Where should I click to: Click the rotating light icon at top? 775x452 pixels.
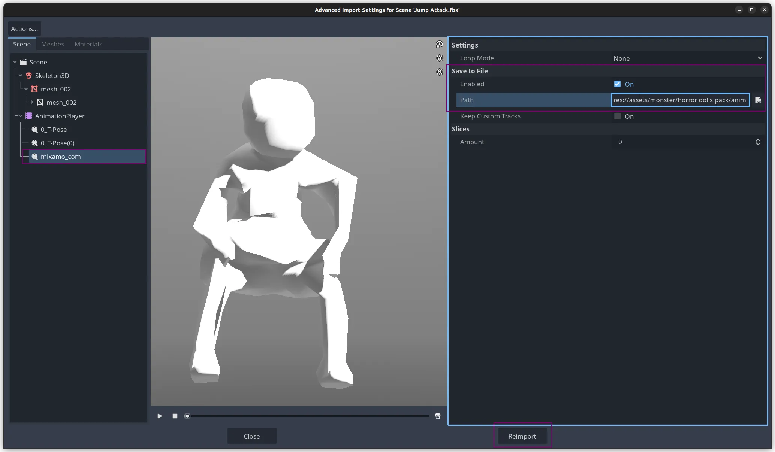(440, 45)
